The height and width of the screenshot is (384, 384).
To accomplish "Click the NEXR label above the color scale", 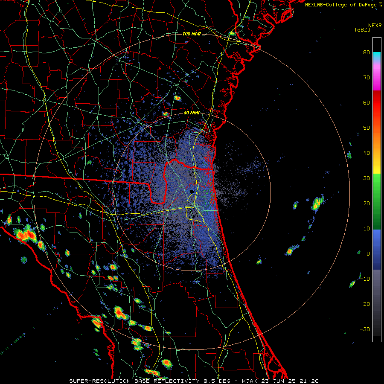I will click(x=375, y=26).
